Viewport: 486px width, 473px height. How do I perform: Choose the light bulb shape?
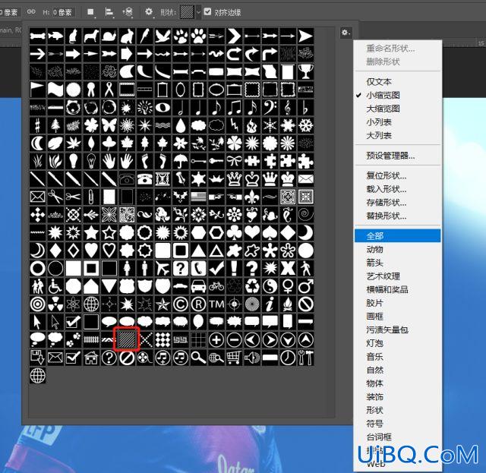pyautogui.click(x=74, y=161)
